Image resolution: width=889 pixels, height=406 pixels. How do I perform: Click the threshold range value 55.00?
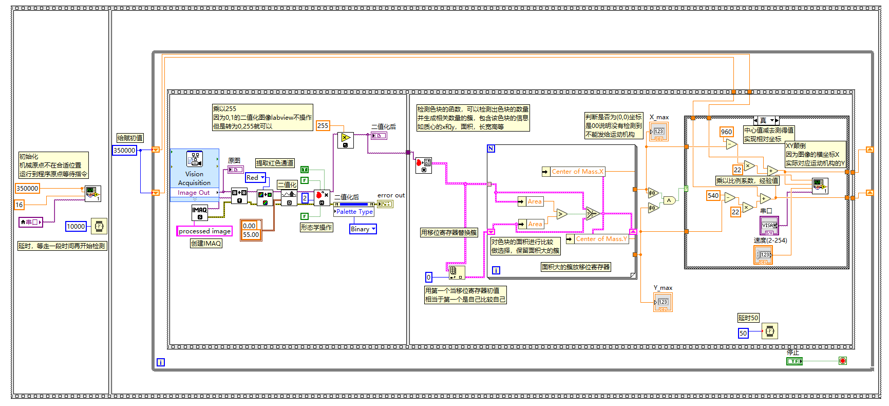251,235
